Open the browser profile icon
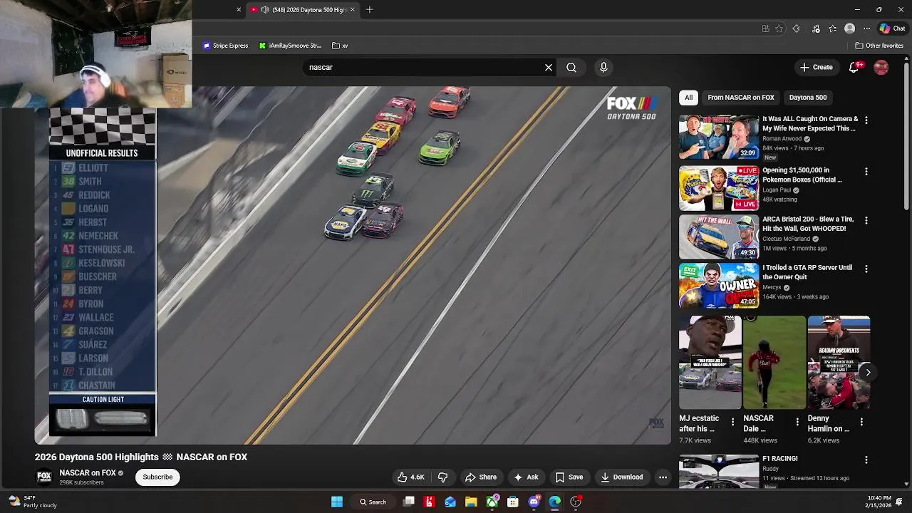The width and height of the screenshot is (912, 513). (849, 28)
